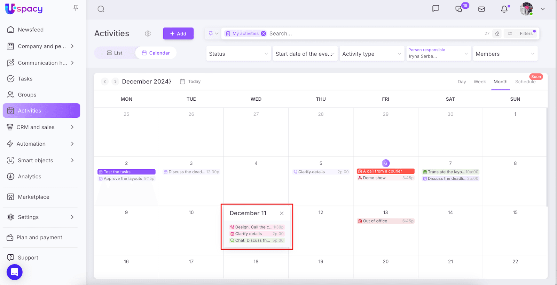Viewport: 557px width, 285px height.
Task: Open Activities settings gear icon
Action: coord(148,33)
